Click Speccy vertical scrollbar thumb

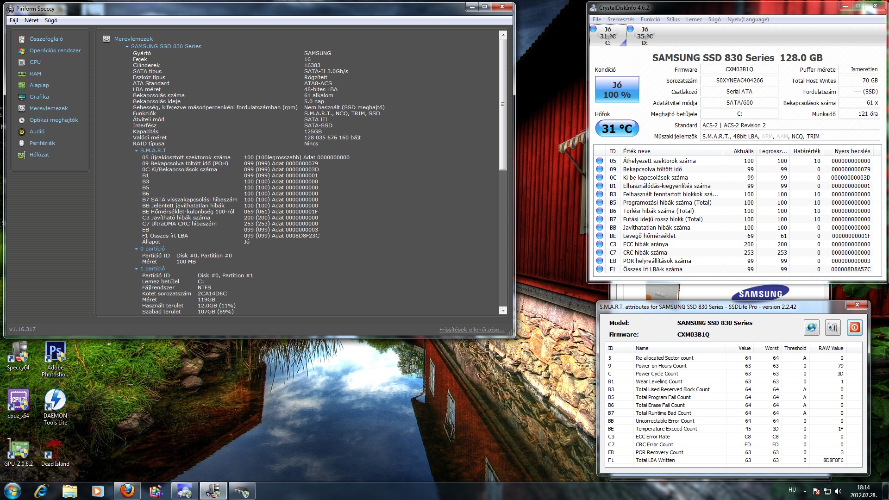point(503,105)
